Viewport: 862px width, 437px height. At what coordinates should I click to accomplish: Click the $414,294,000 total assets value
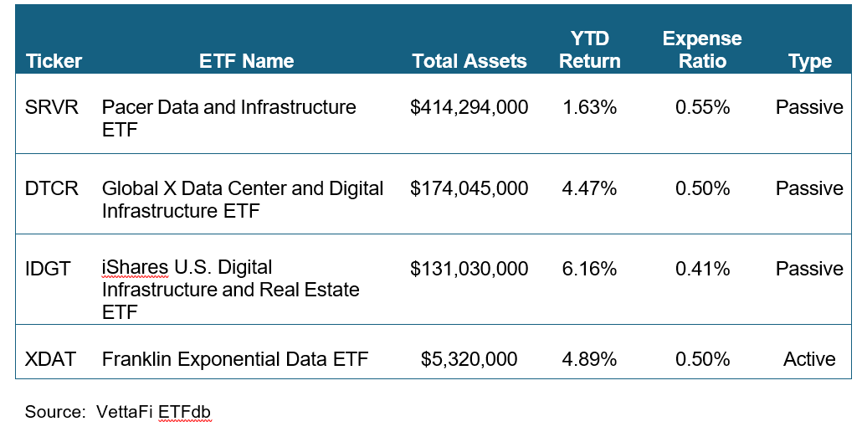(x=469, y=108)
